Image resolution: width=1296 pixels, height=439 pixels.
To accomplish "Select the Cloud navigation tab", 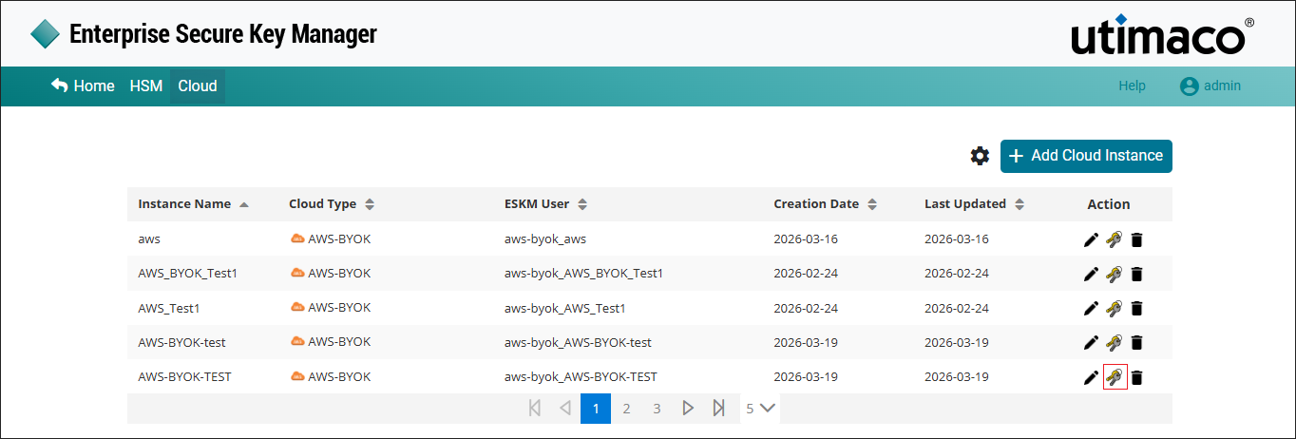I will tap(198, 86).
